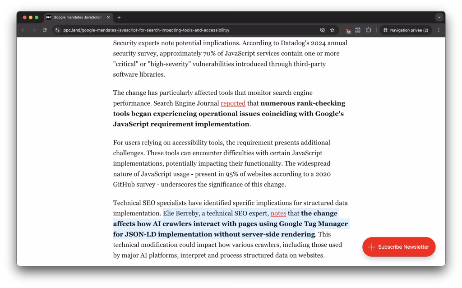The height and width of the screenshot is (288, 462).
Task: Click the browser forward arrow
Action: point(34,30)
